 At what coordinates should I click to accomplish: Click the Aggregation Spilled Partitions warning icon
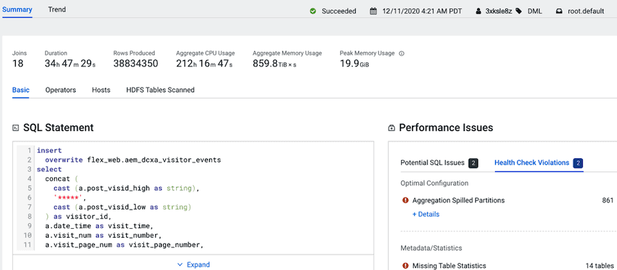(x=405, y=200)
